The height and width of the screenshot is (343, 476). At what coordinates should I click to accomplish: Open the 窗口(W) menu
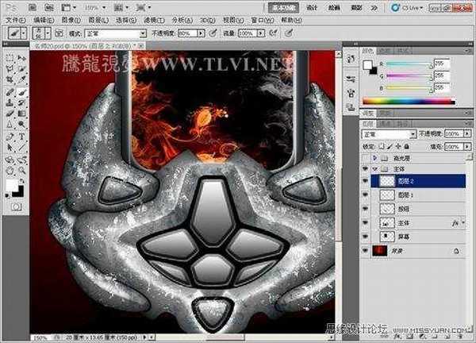tap(263, 21)
